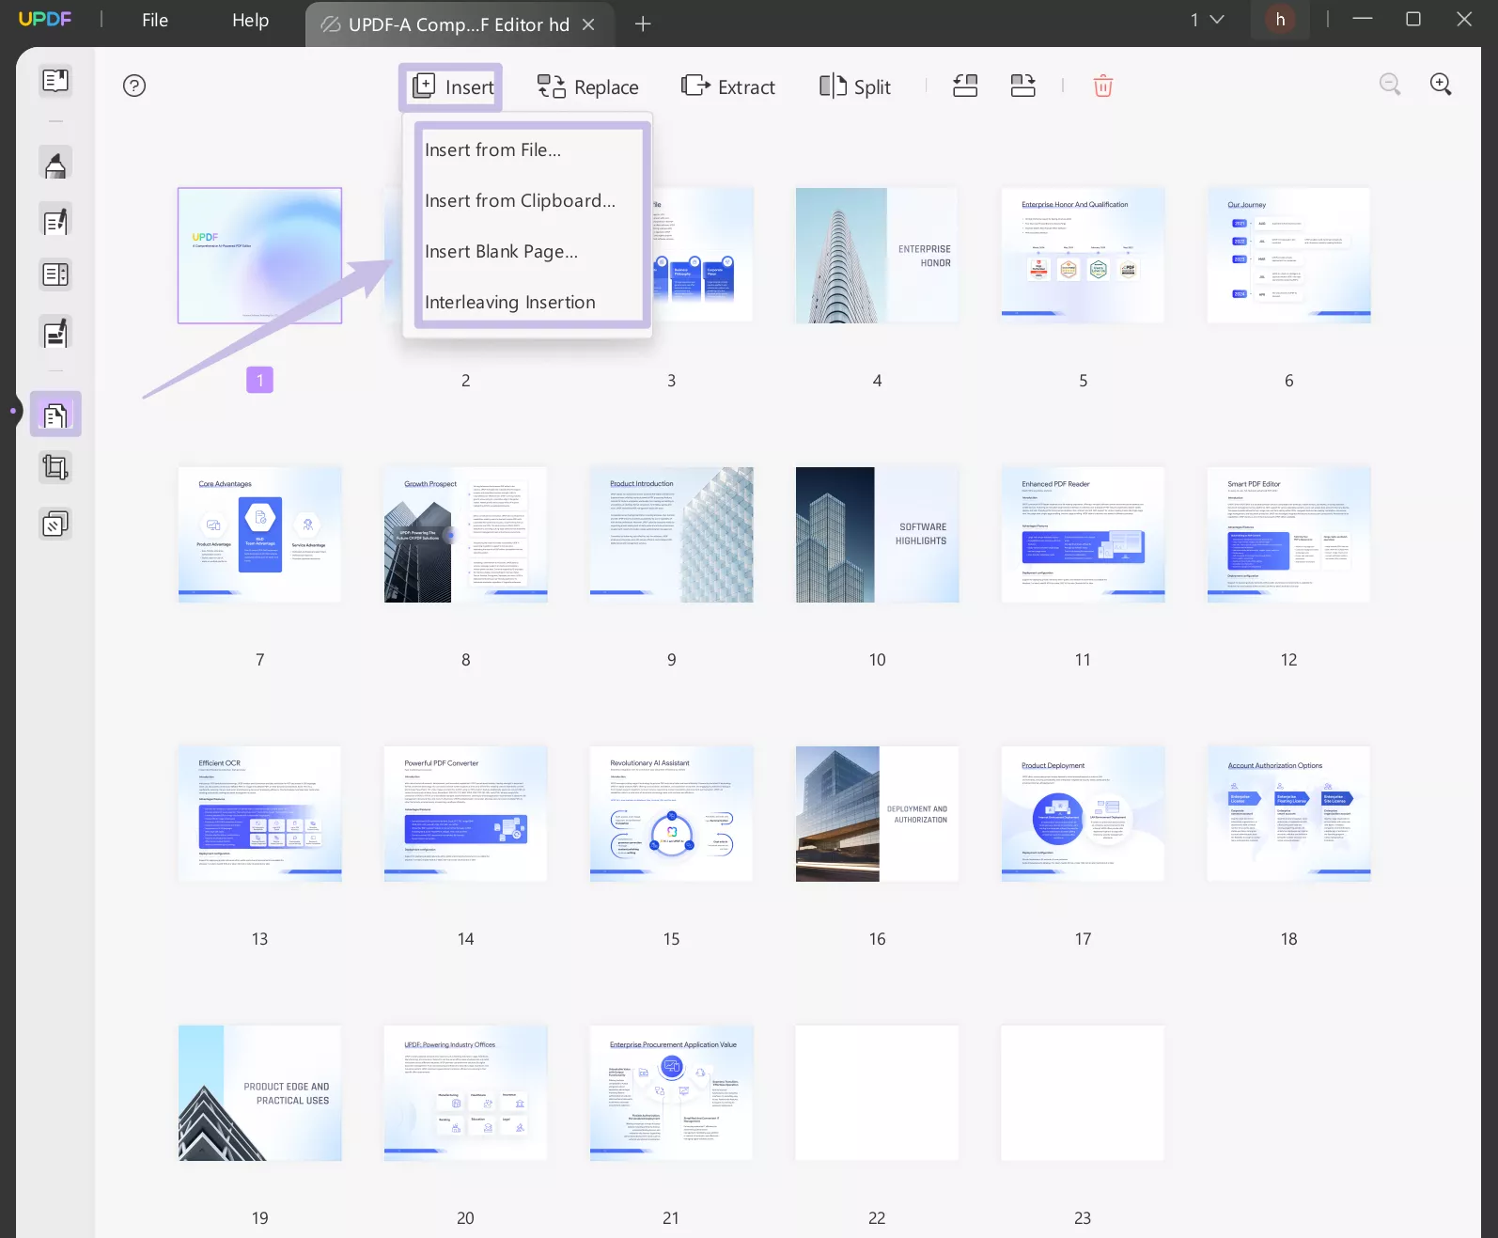1498x1238 pixels.
Task: Click the Extract pages button
Action: (728, 86)
